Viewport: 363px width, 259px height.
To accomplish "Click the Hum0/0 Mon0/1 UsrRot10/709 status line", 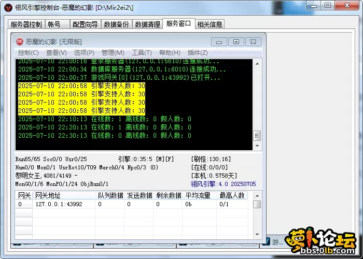I will (x=87, y=167).
